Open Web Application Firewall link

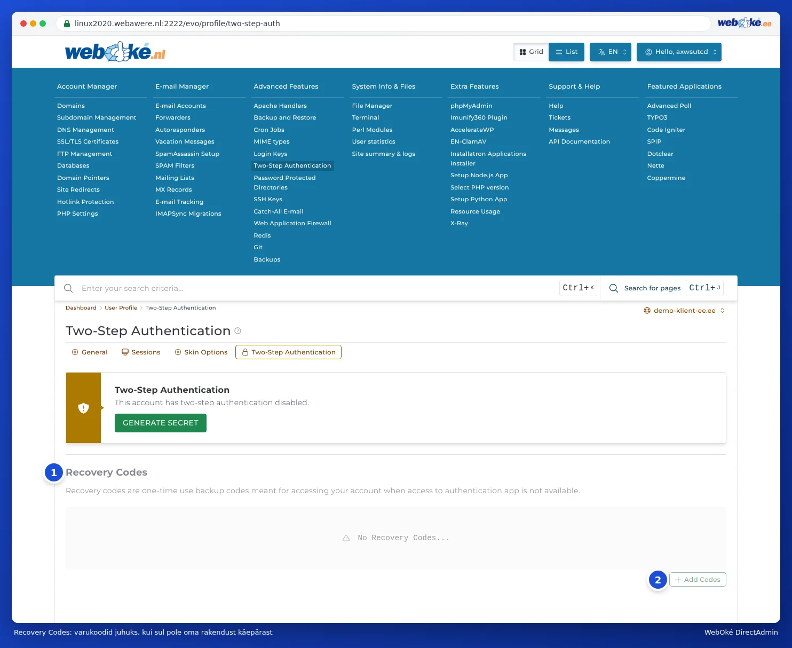click(292, 223)
